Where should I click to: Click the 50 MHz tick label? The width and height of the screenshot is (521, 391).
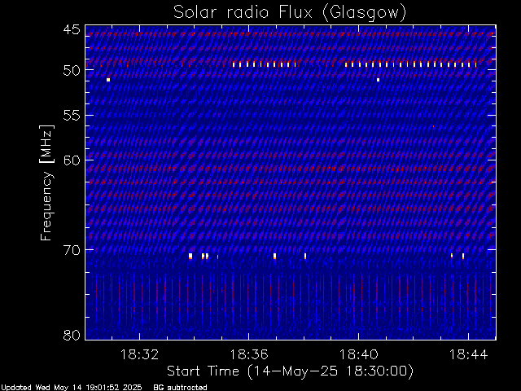coord(72,71)
